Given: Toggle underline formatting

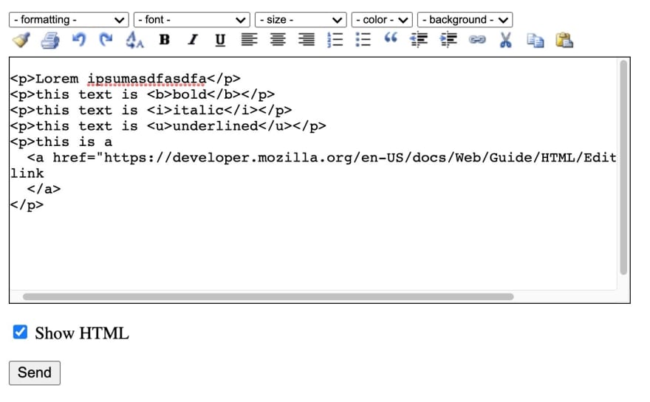Looking at the screenshot, I should click(x=220, y=40).
